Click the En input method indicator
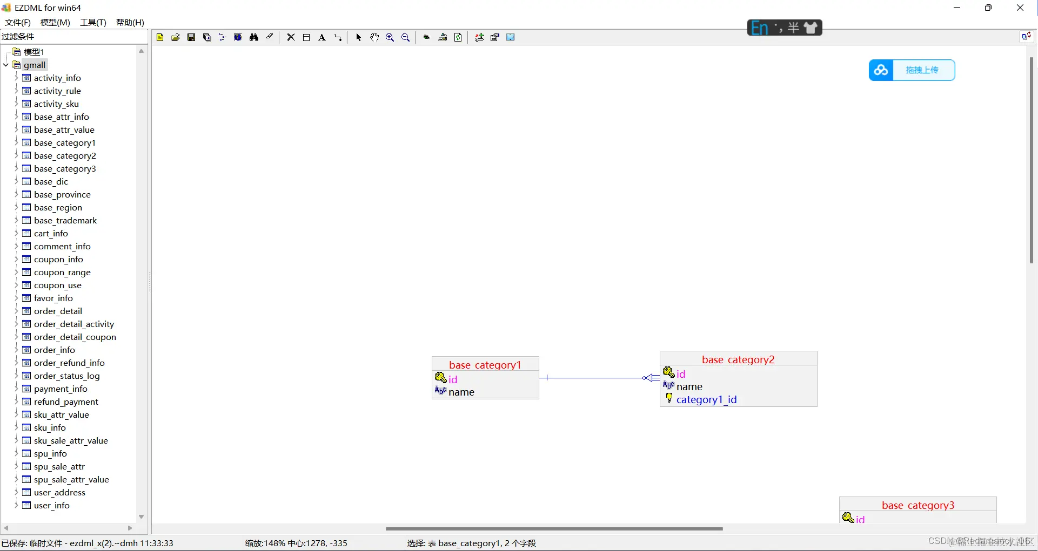Screen dimensions: 1038x551 click(x=759, y=28)
